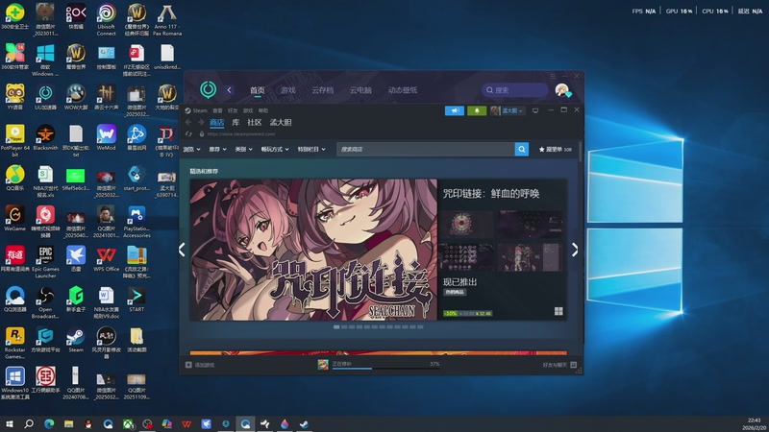Image resolution: width=769 pixels, height=432 pixels.
Task: Click Steam's Big Picture monitor icon
Action: point(535,110)
